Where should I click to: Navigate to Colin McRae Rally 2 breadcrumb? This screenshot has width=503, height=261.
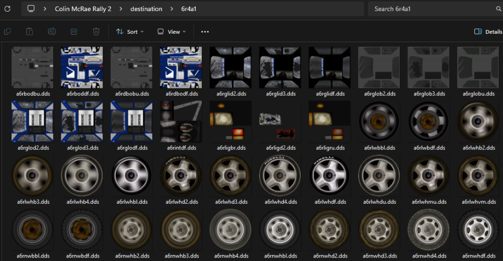83,9
